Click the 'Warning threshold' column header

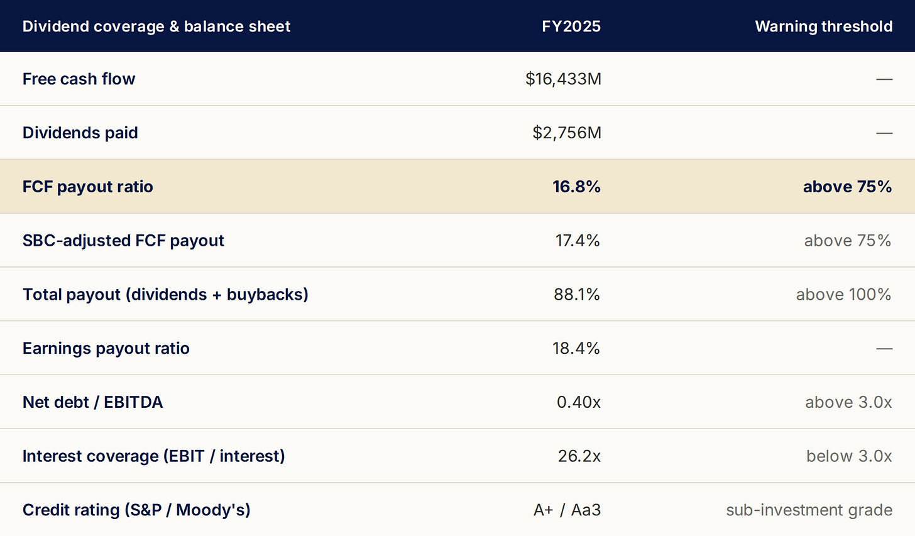pyautogui.click(x=823, y=26)
